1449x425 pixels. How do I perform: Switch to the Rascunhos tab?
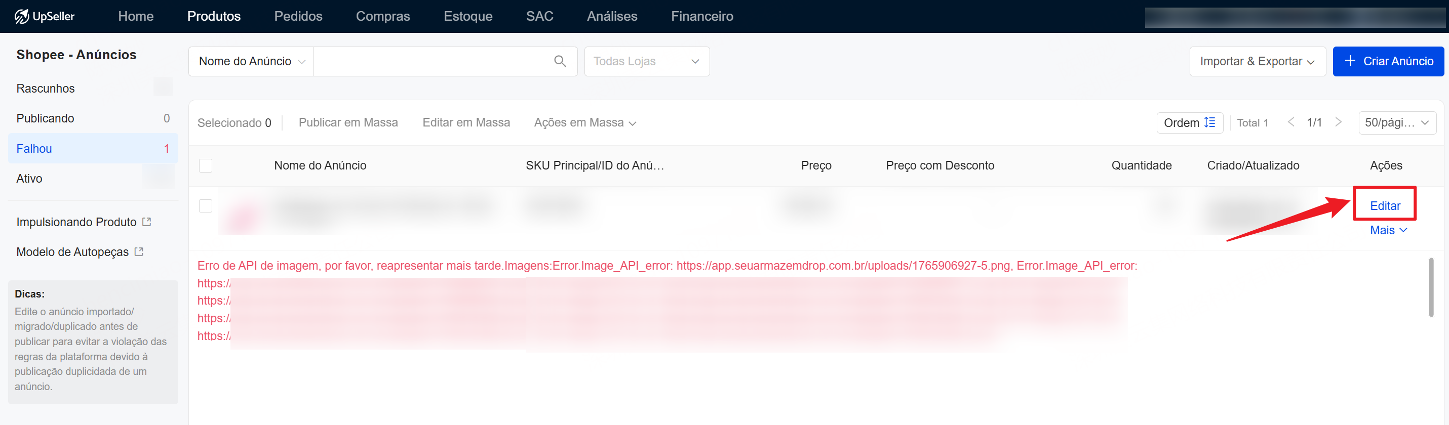pos(46,88)
